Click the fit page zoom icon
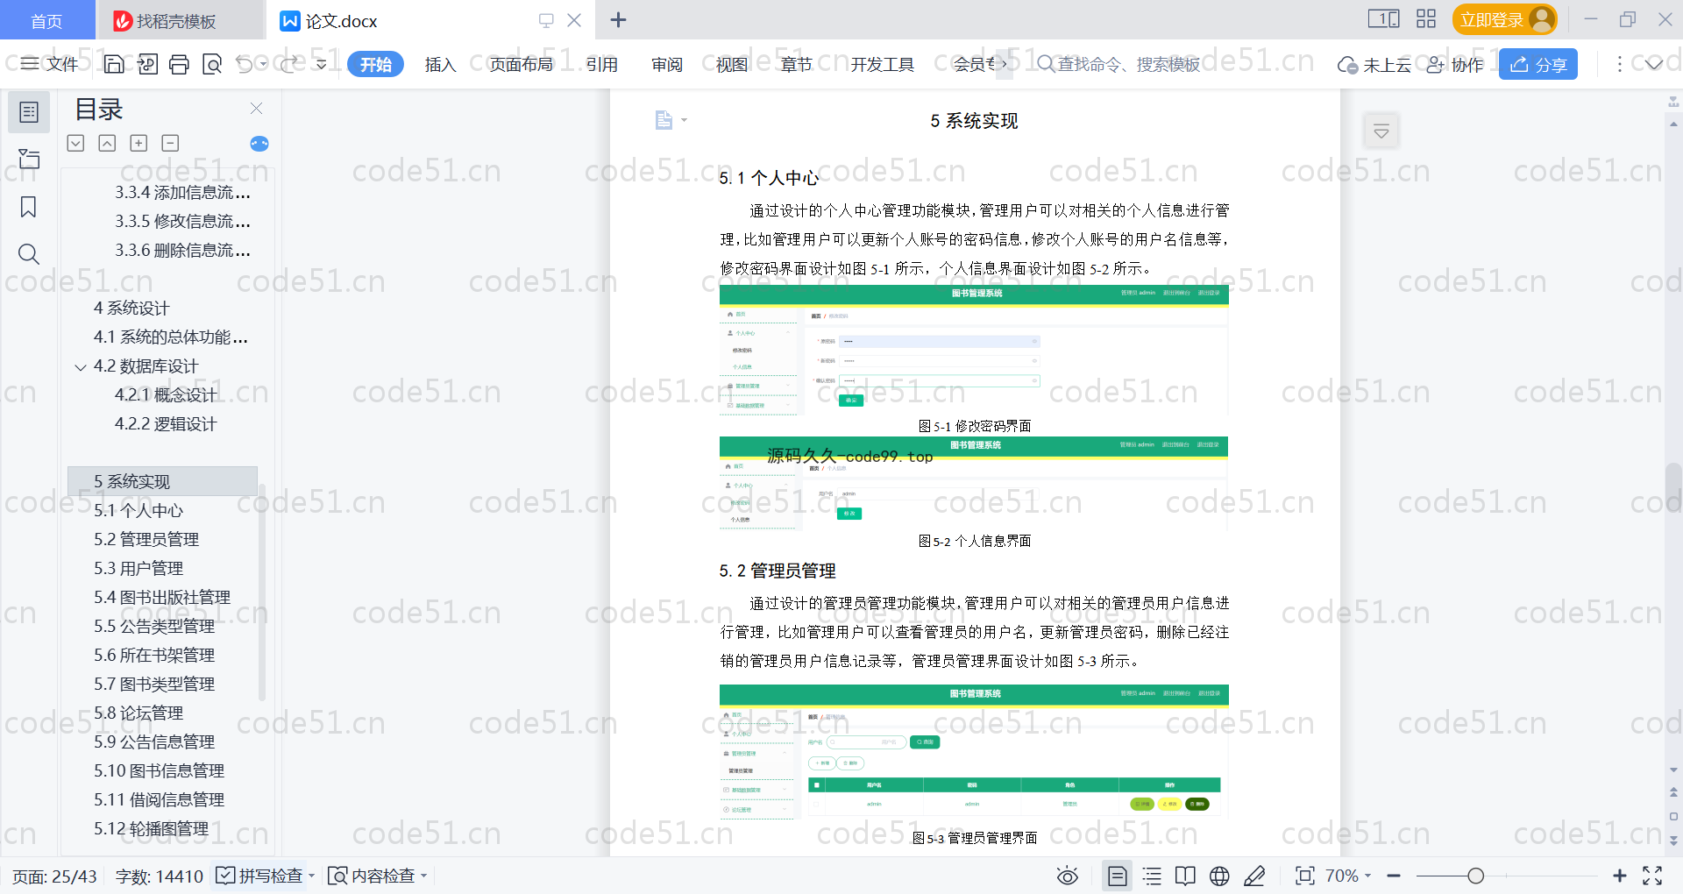 click(1305, 876)
